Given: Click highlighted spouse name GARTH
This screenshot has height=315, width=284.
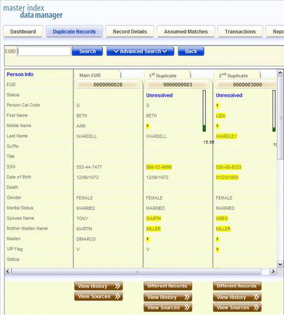Looking at the screenshot, I should [153, 218].
